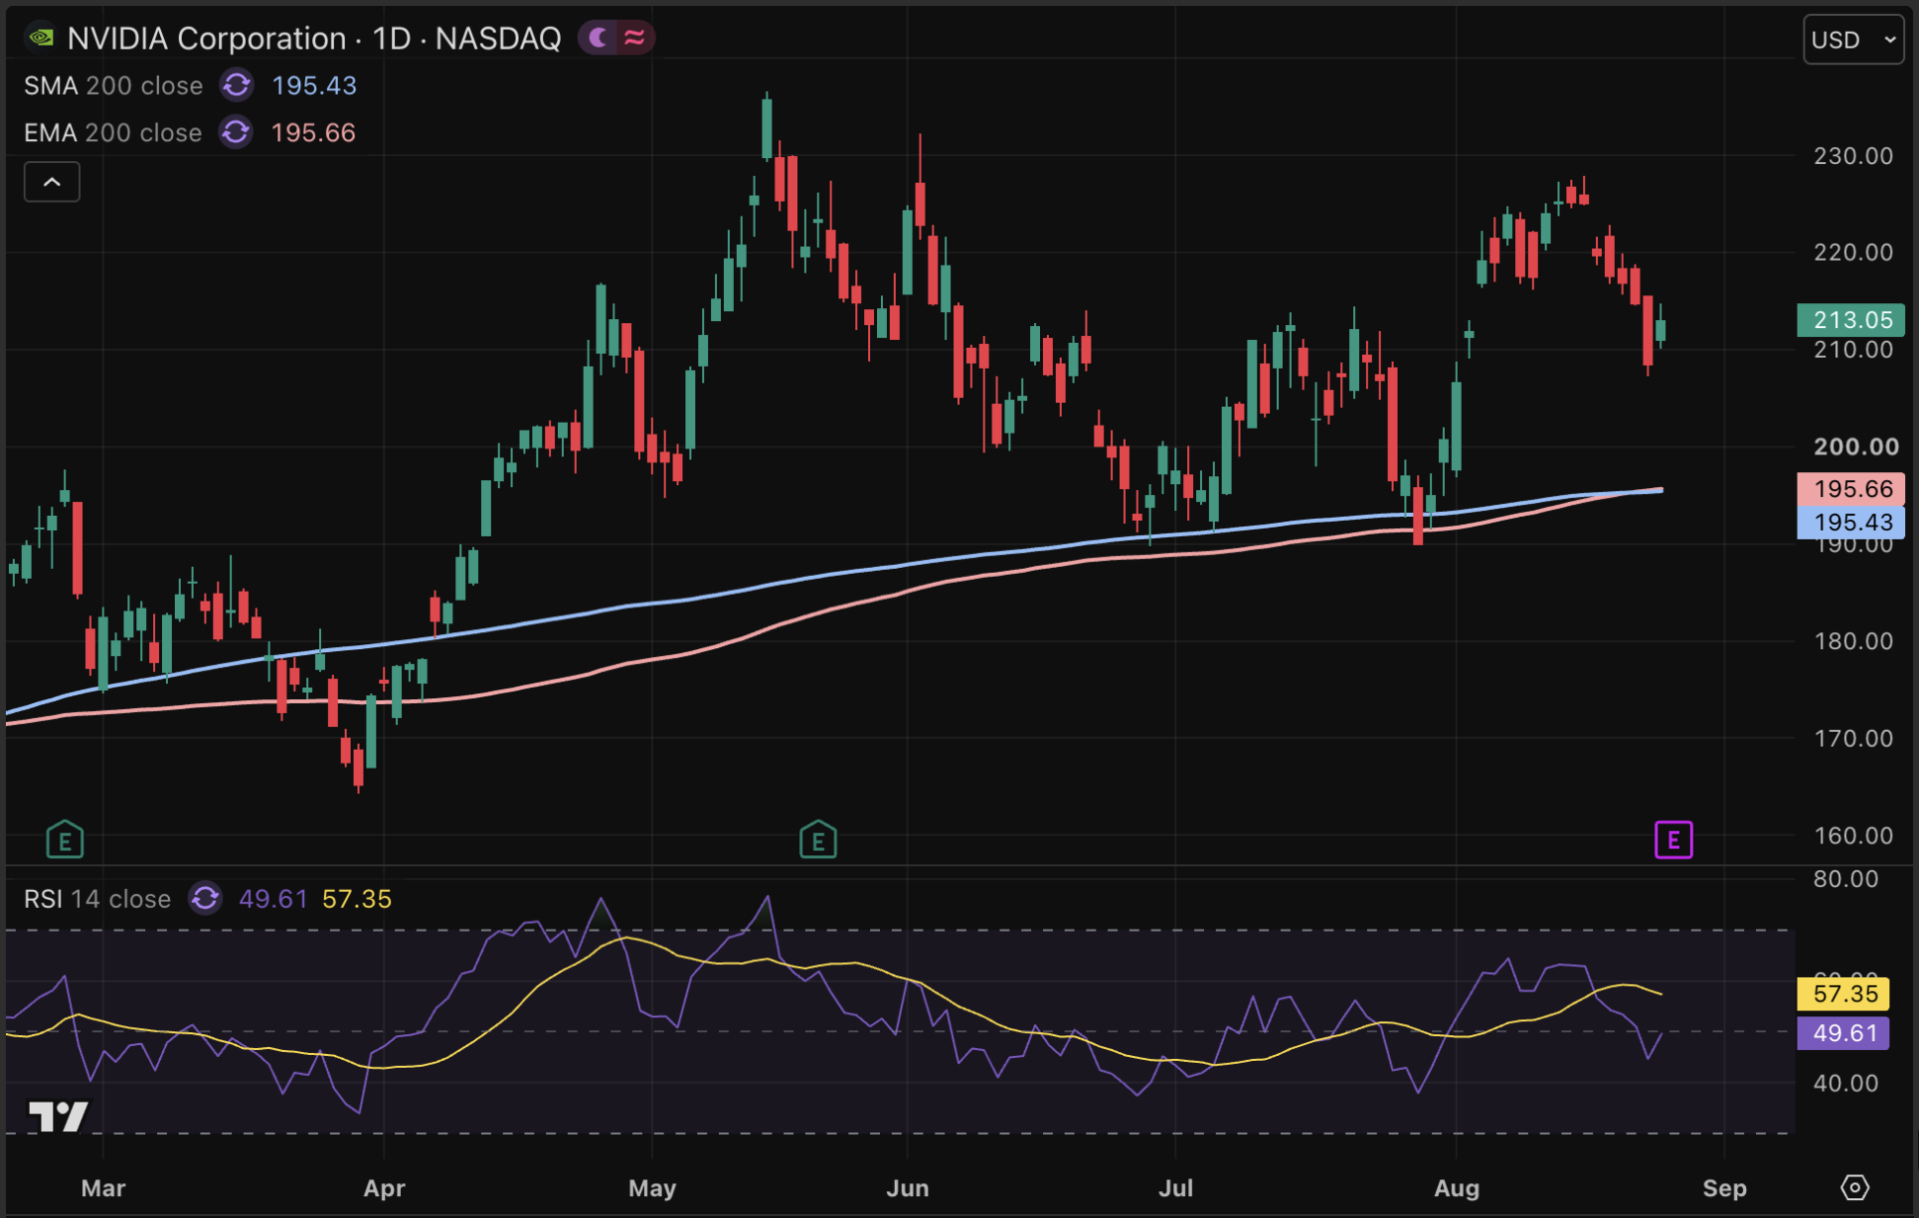This screenshot has height=1218, width=1919.
Task: Click the 230.00 price axis tick
Action: [1853, 156]
